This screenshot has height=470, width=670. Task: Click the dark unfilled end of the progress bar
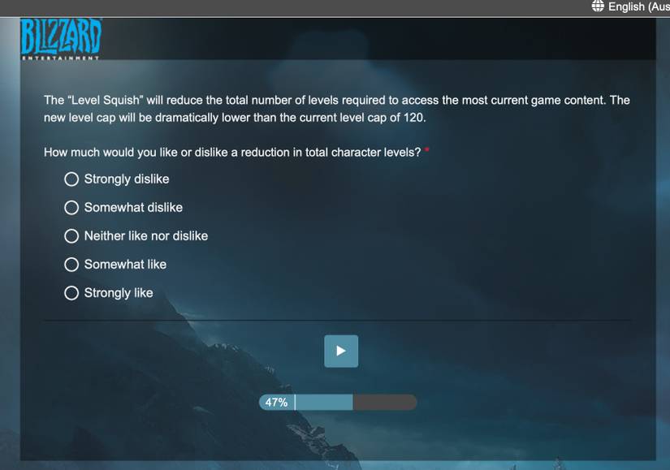pos(385,403)
